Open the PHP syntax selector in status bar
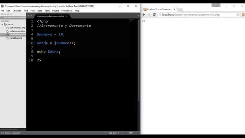Image resolution: width=245 pixels, height=138 pixels. point(131,133)
